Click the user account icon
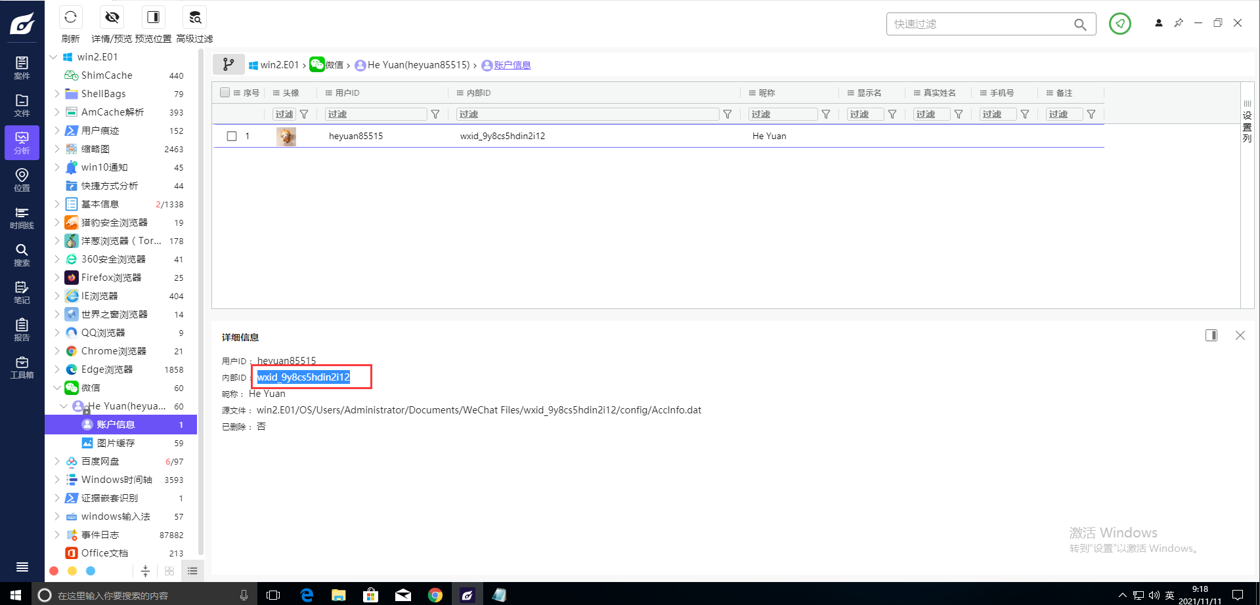1260x605 pixels. [x=1159, y=23]
